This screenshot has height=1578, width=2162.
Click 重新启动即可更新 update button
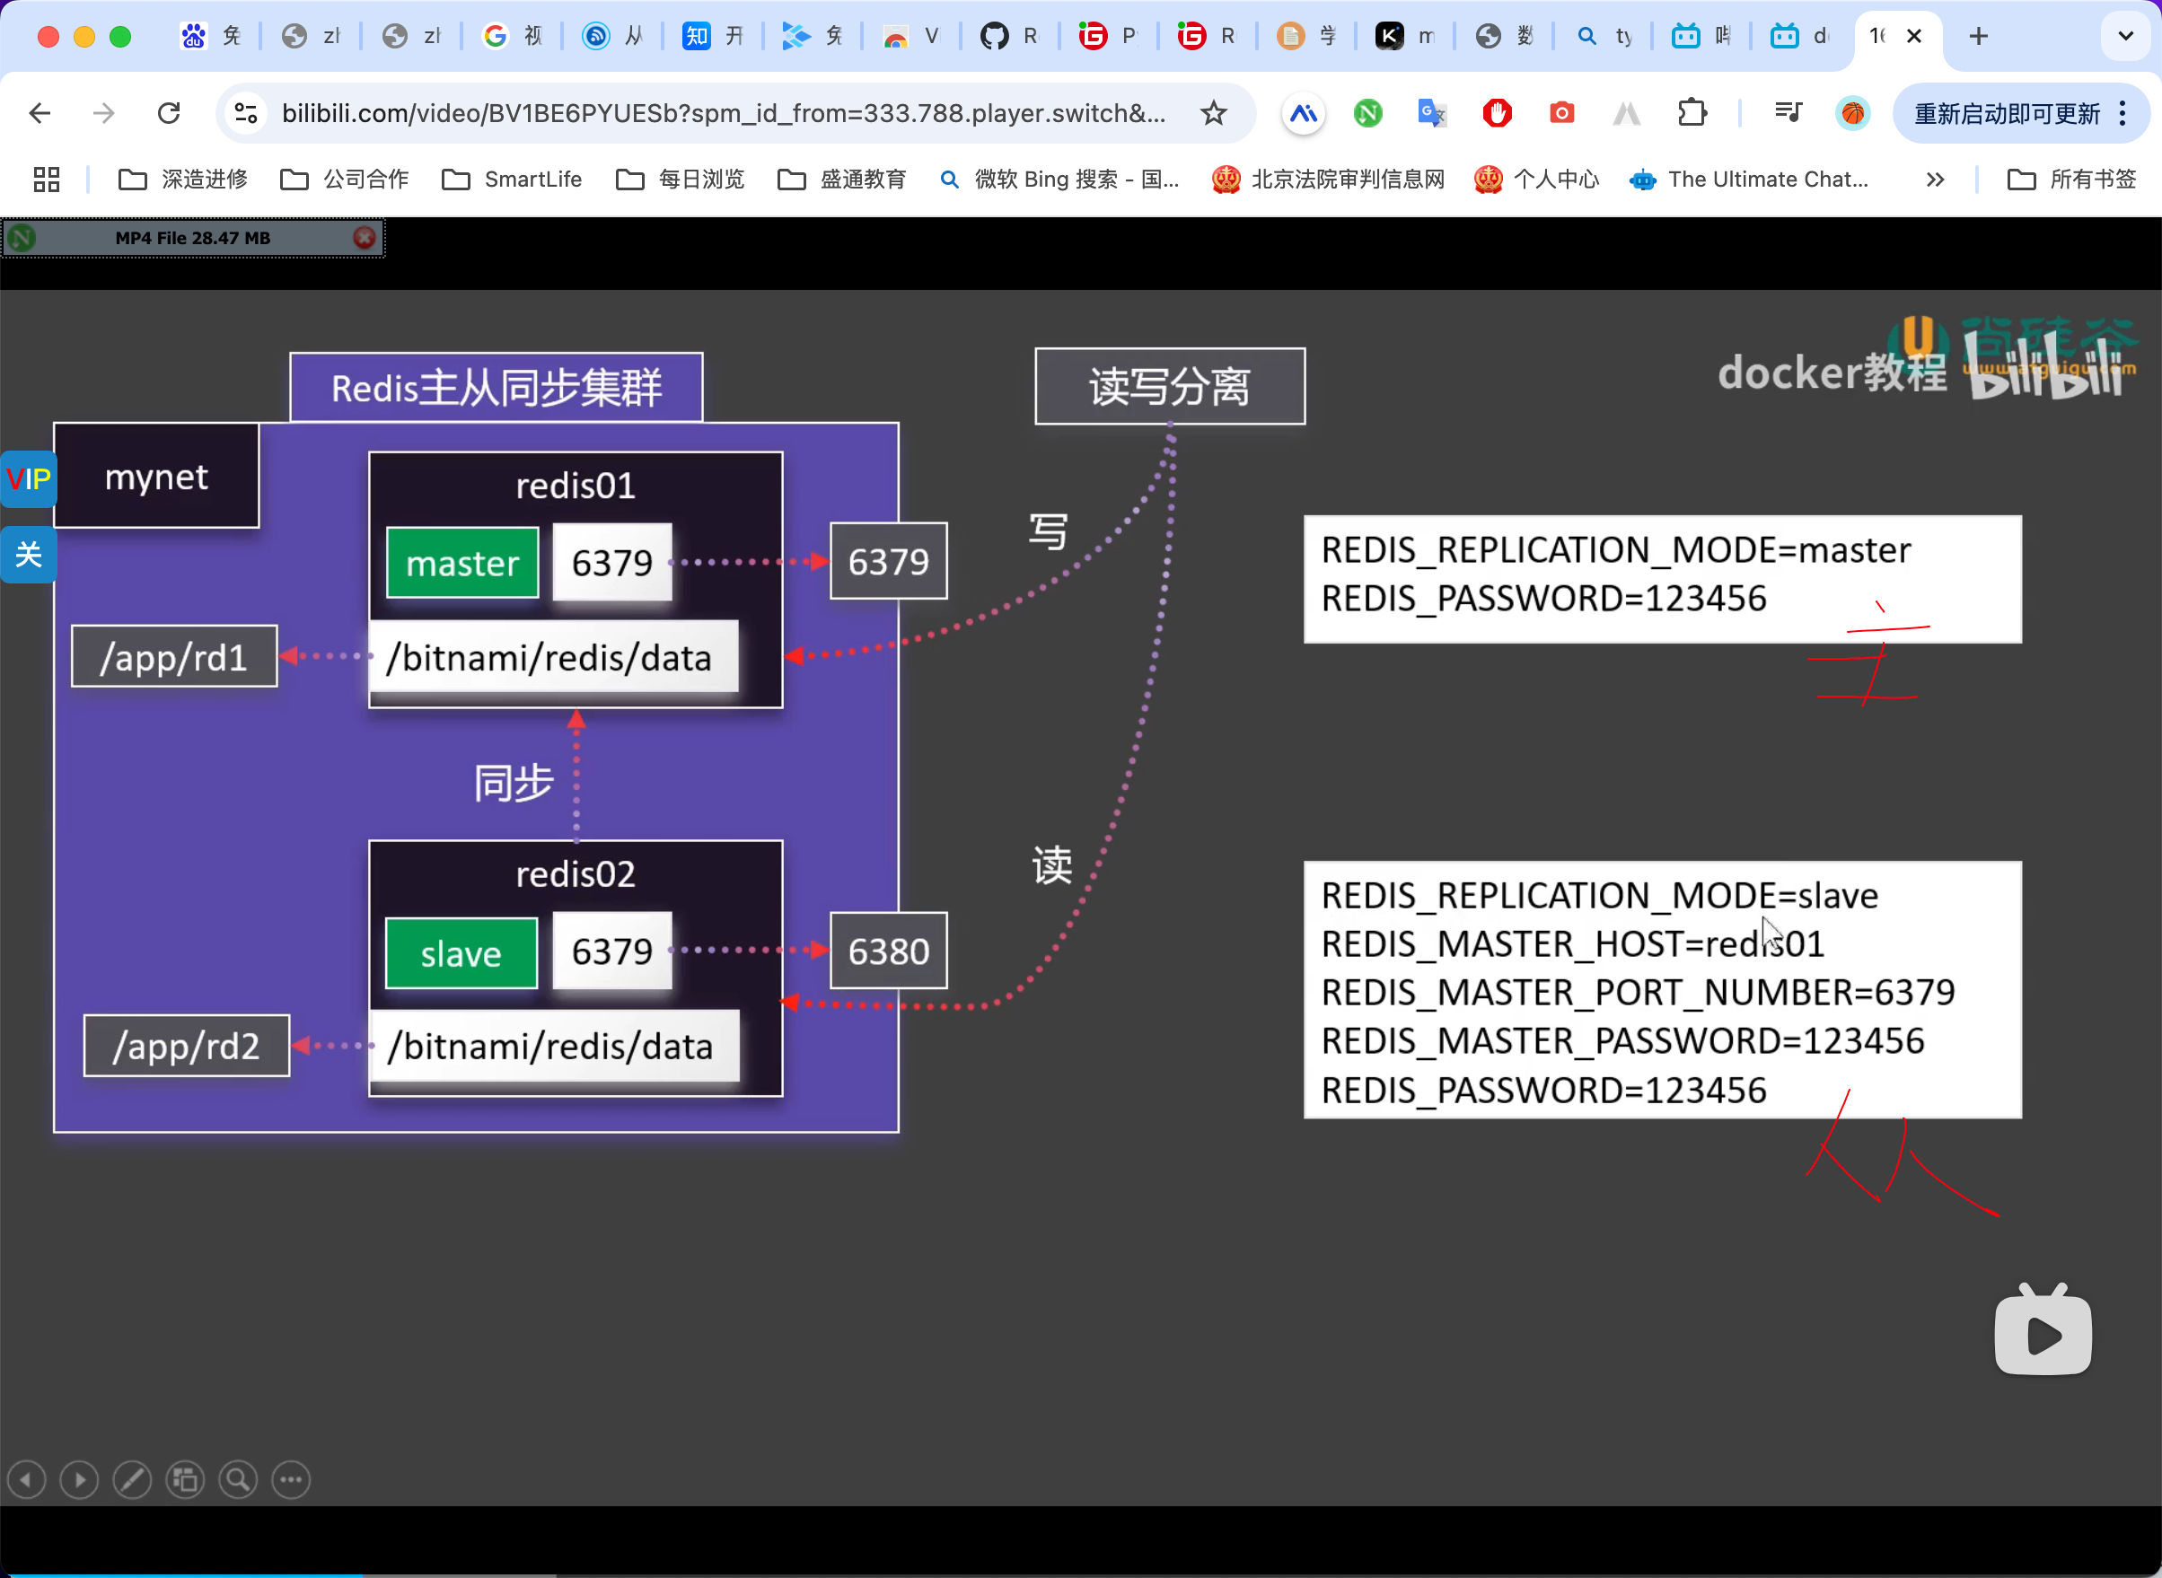[x=2007, y=114]
